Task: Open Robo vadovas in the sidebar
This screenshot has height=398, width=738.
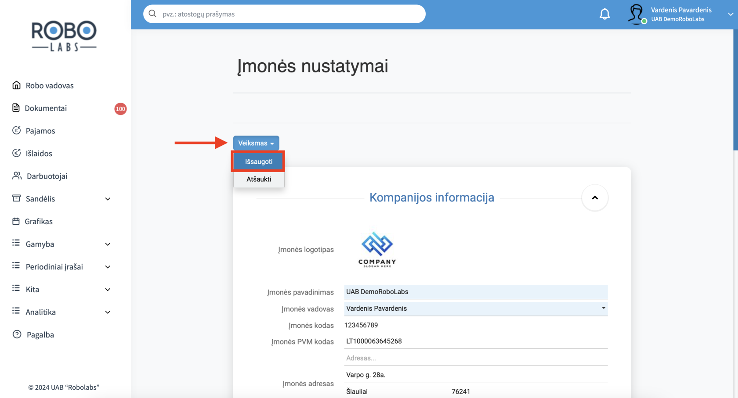Action: (50, 86)
